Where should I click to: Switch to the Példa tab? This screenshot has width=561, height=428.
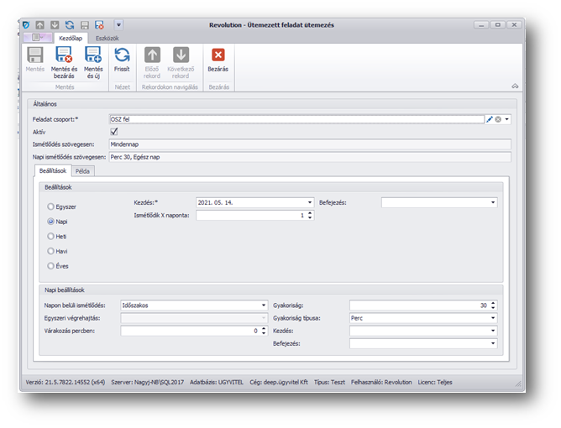(84, 170)
